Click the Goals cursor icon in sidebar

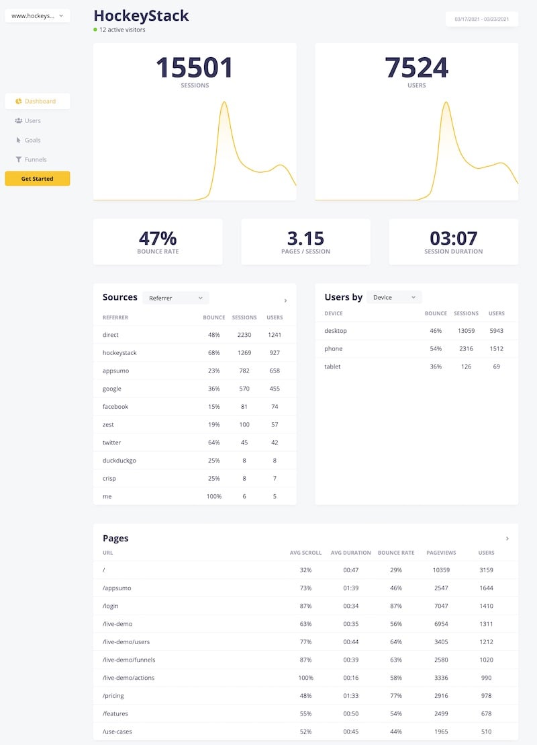point(19,141)
